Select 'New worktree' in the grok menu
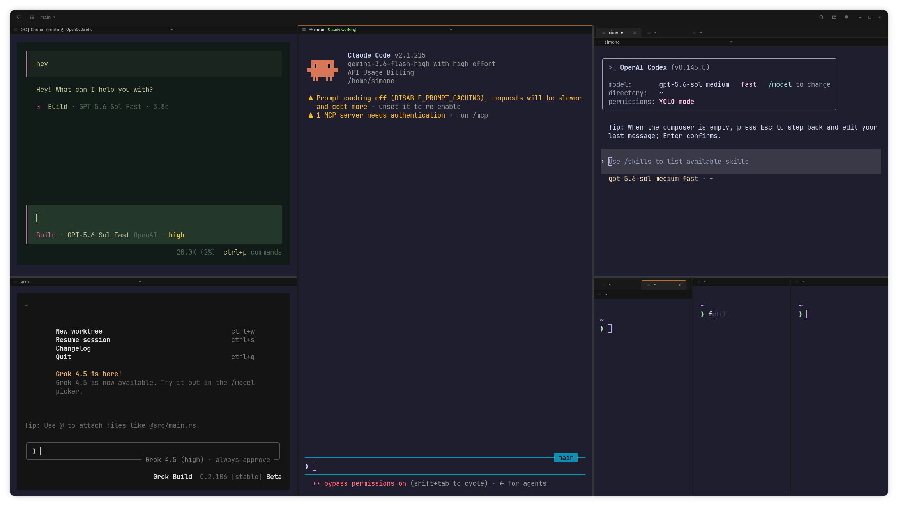This screenshot has width=898, height=506. coord(79,331)
